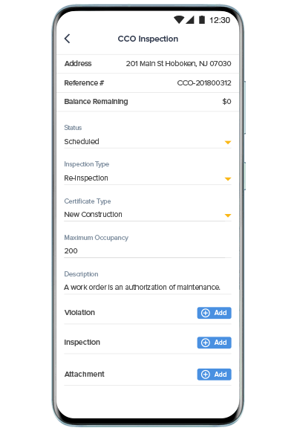
Task: Tap the plus circle icon beside Attachment
Action: (x=206, y=375)
